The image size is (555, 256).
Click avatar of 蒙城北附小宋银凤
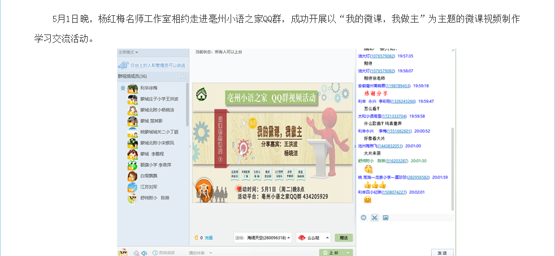point(132,143)
